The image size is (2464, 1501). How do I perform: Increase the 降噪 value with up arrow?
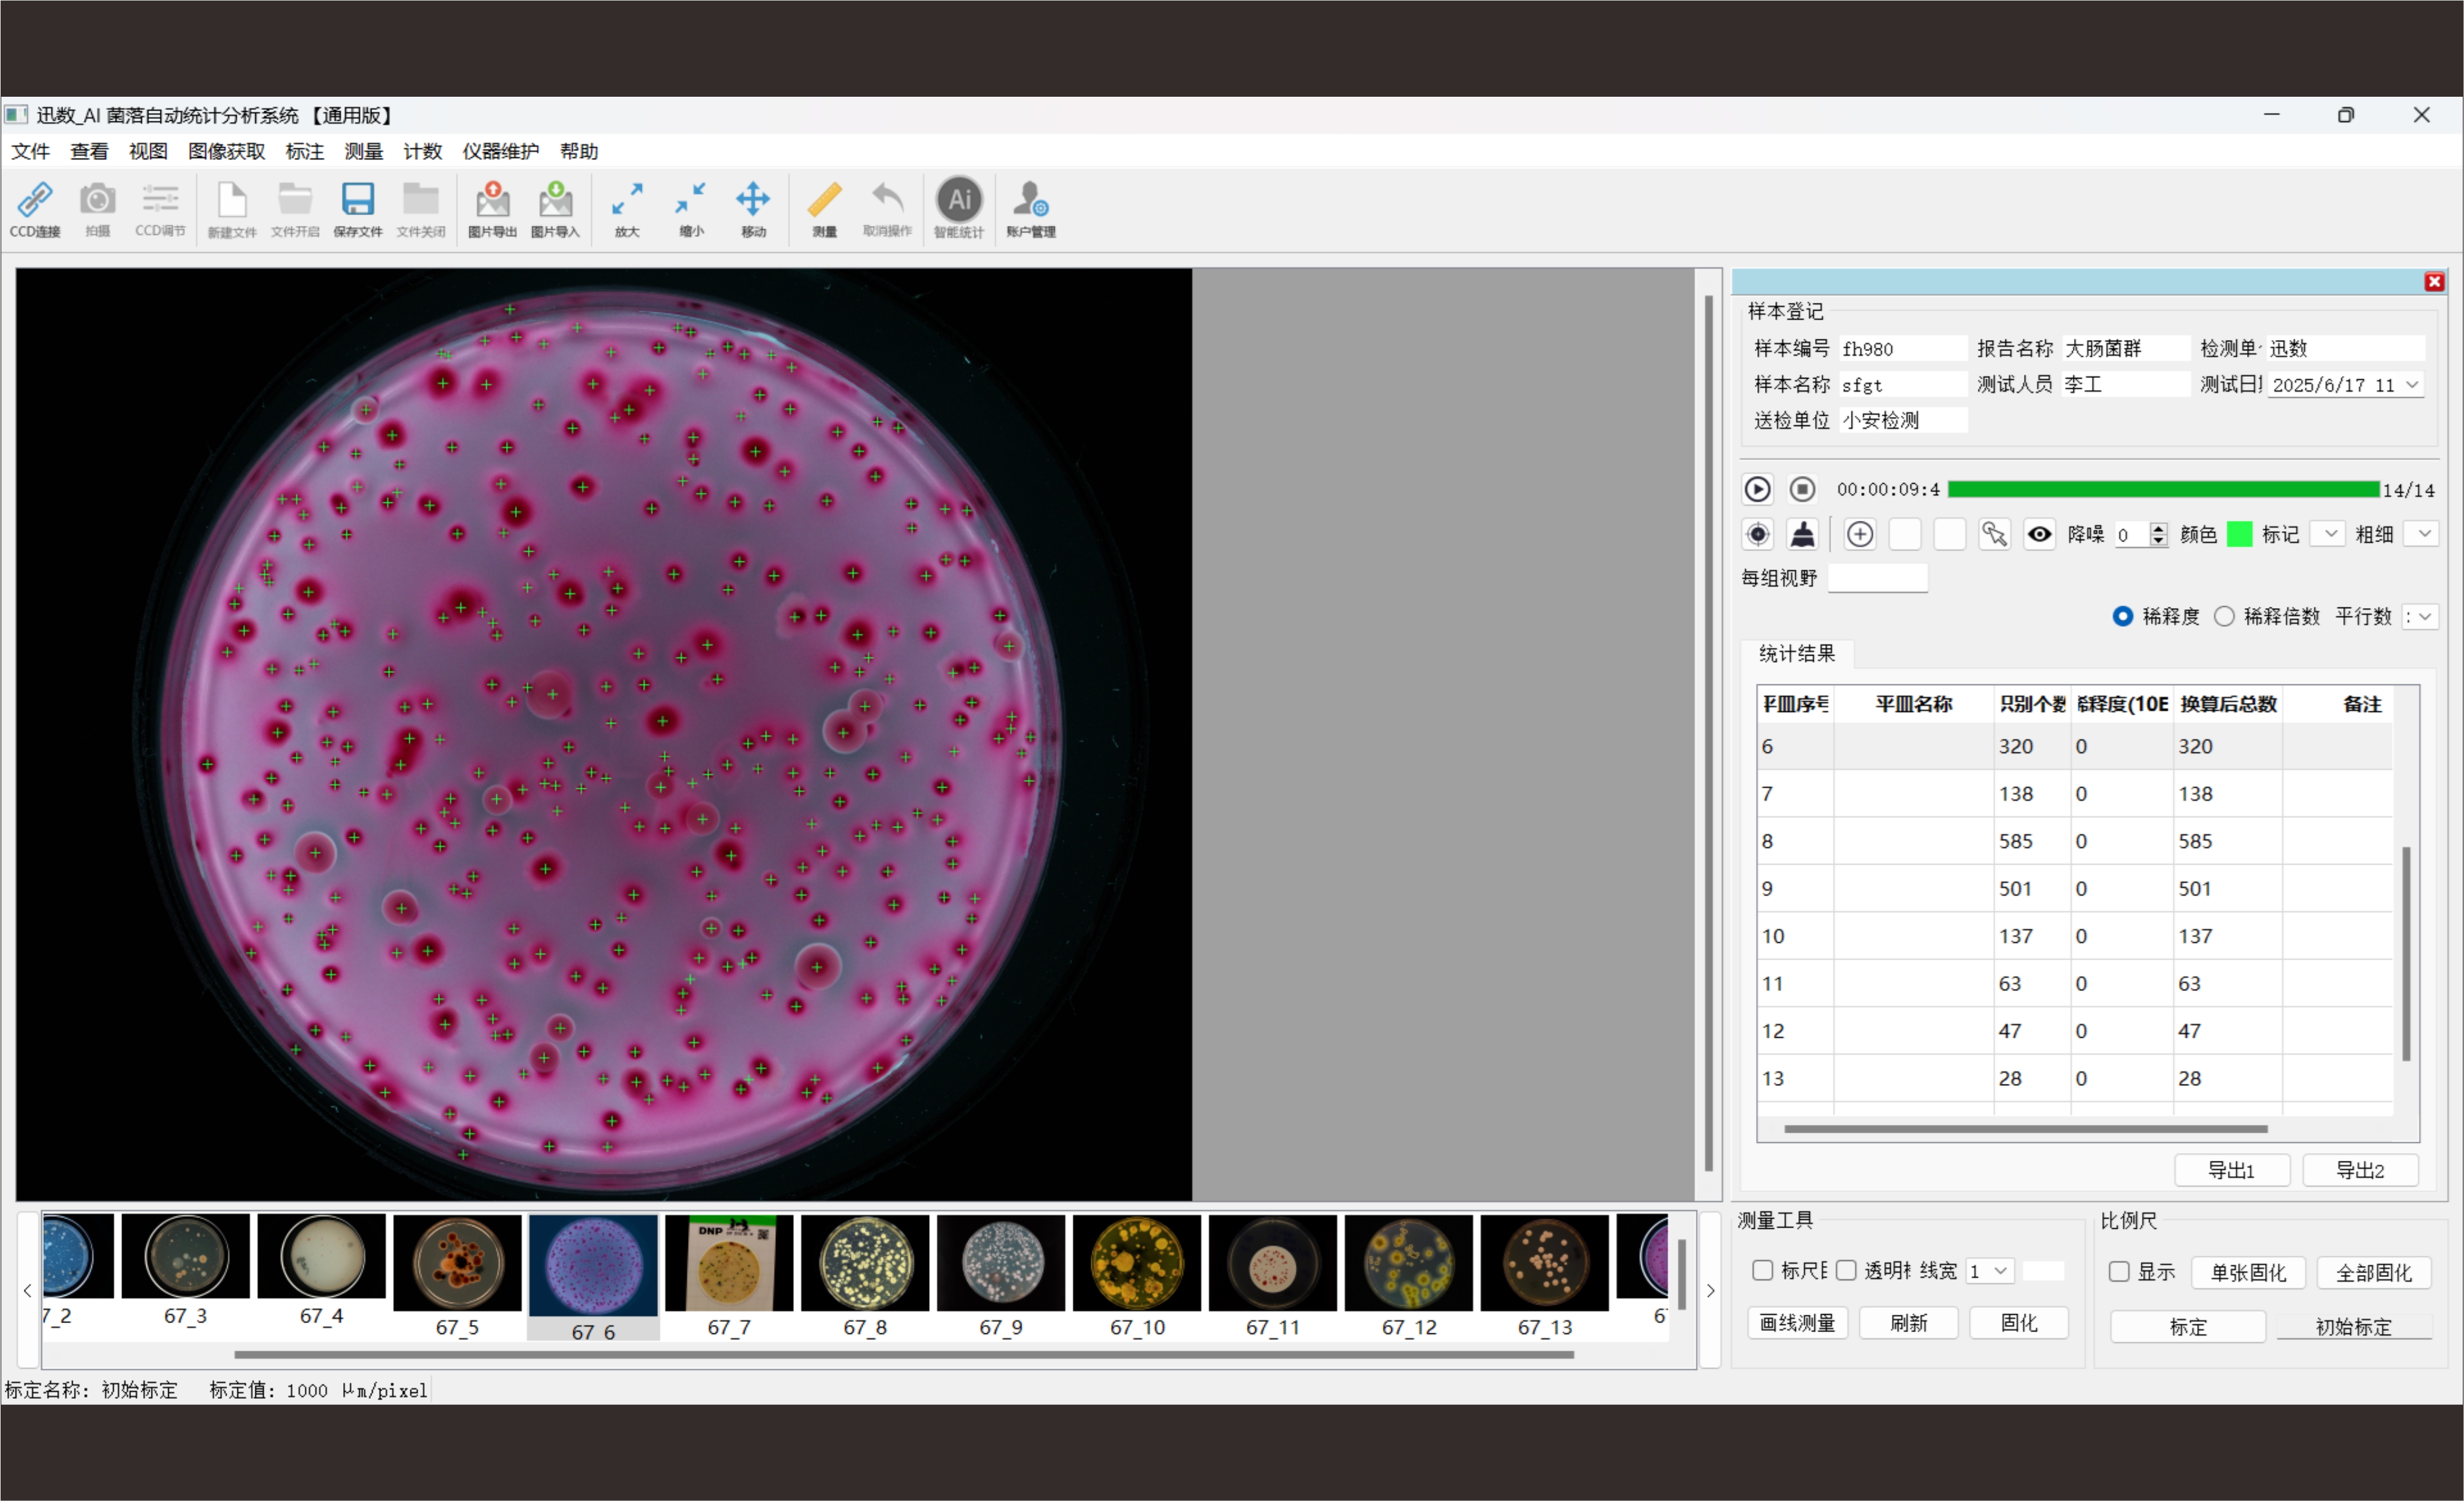pos(2159,528)
